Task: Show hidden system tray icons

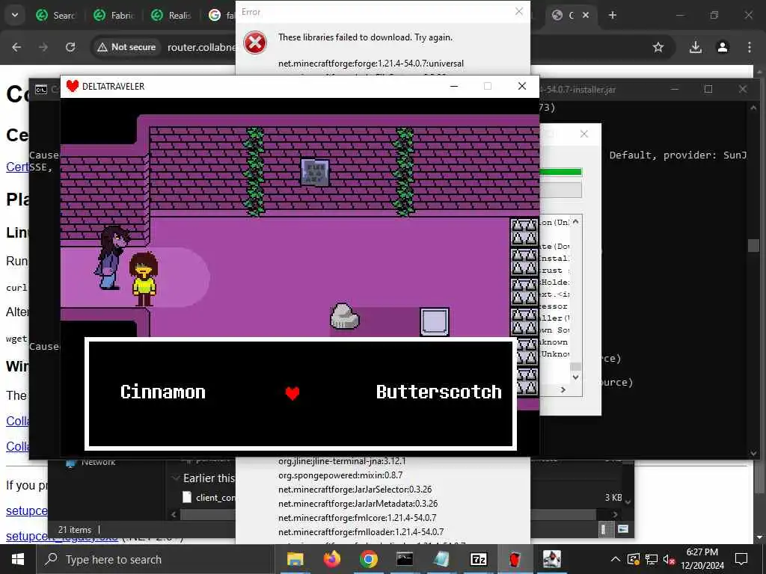Action: pos(616,559)
